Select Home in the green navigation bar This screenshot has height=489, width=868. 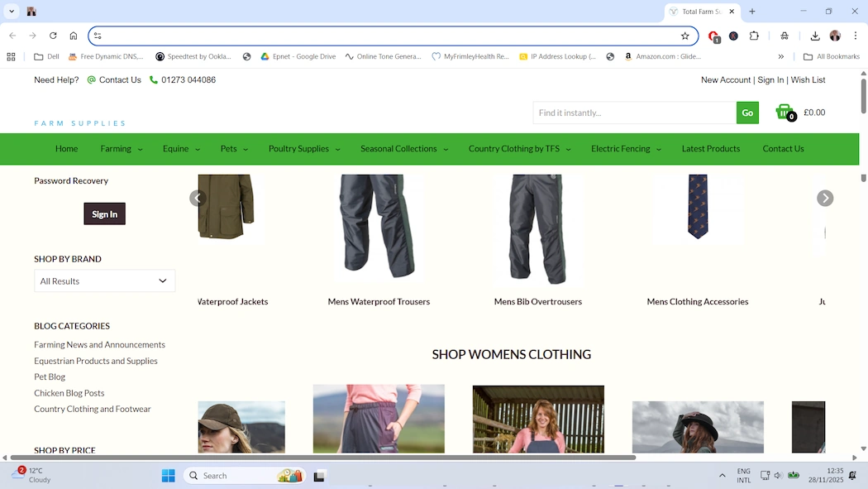66,149
